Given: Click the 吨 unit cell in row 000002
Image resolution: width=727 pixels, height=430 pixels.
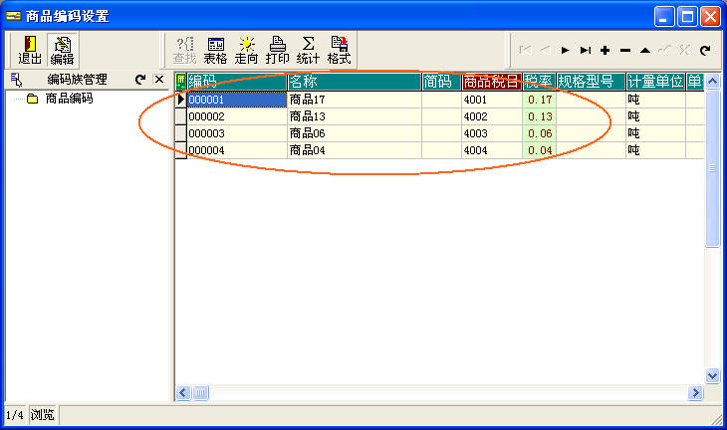Looking at the screenshot, I should tap(655, 116).
